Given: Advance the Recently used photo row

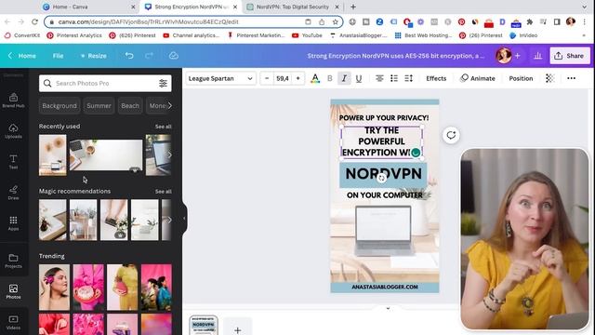Looking at the screenshot, I should pyautogui.click(x=169, y=155).
